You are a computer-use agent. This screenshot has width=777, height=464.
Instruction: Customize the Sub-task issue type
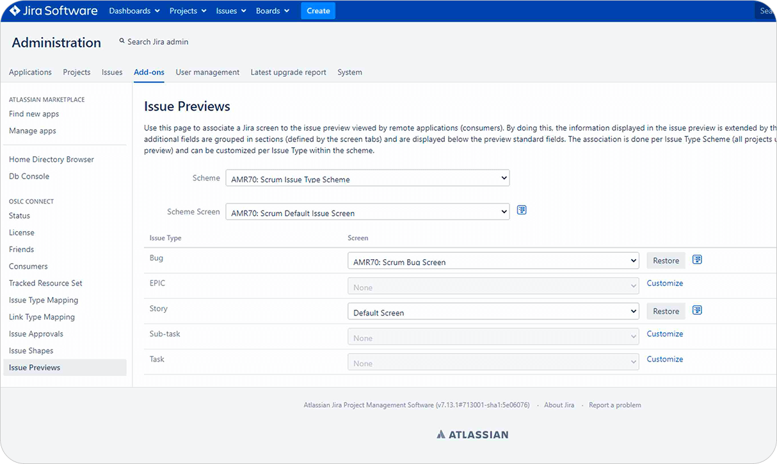(665, 333)
